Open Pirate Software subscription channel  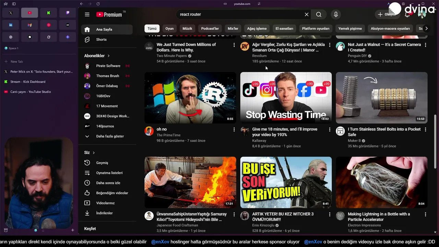coord(107,66)
